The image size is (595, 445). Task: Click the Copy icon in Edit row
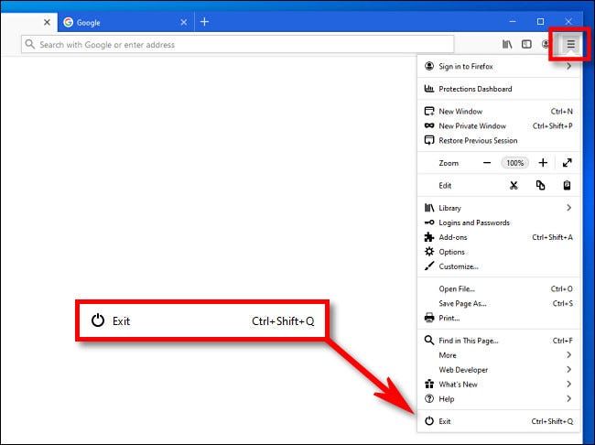point(540,185)
